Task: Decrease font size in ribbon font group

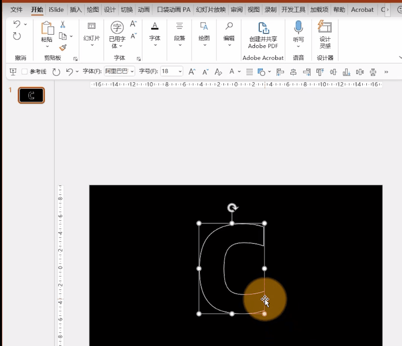Action: [x=133, y=36]
